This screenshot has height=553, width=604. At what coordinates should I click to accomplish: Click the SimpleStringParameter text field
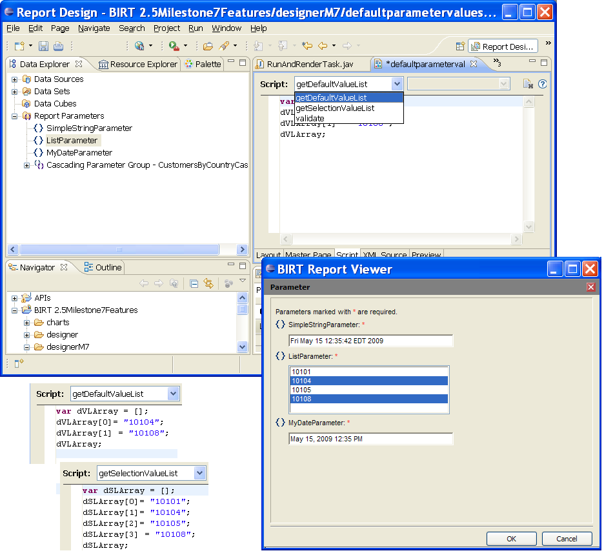[370, 341]
